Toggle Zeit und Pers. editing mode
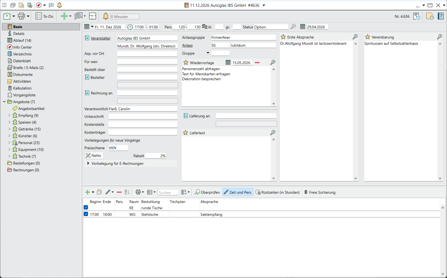 pyautogui.click(x=238, y=192)
